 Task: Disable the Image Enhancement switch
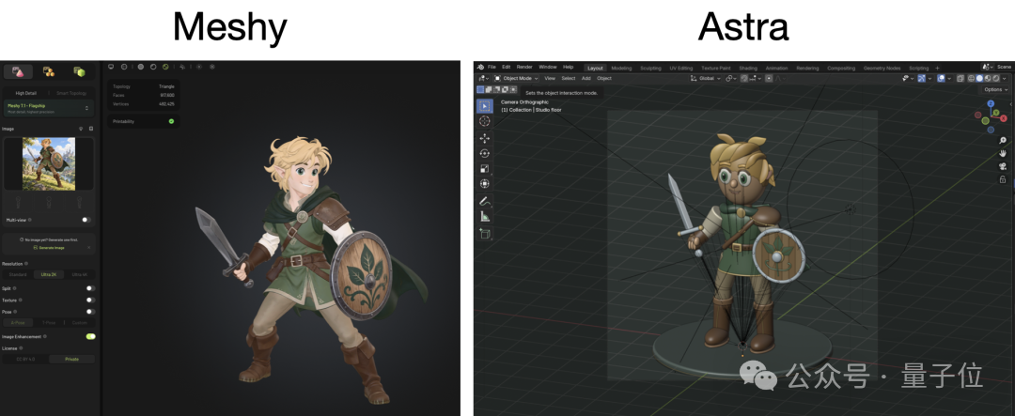pos(90,336)
